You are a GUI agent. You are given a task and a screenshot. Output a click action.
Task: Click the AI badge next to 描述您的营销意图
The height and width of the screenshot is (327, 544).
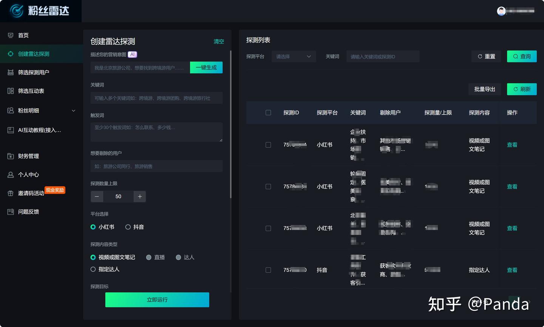pyautogui.click(x=132, y=54)
